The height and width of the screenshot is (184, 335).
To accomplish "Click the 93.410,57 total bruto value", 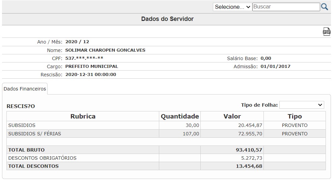I will click(249, 150).
